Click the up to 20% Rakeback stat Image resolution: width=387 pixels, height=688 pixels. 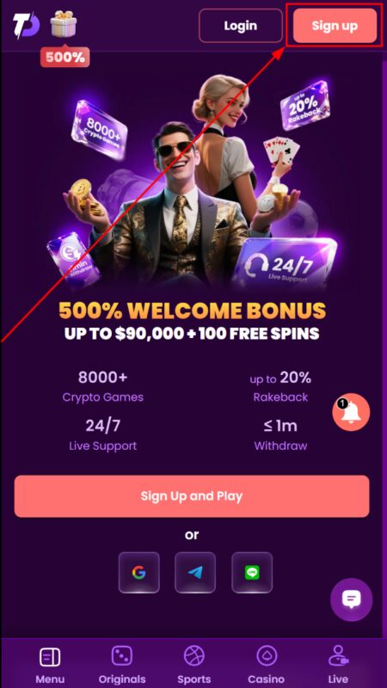tap(281, 386)
